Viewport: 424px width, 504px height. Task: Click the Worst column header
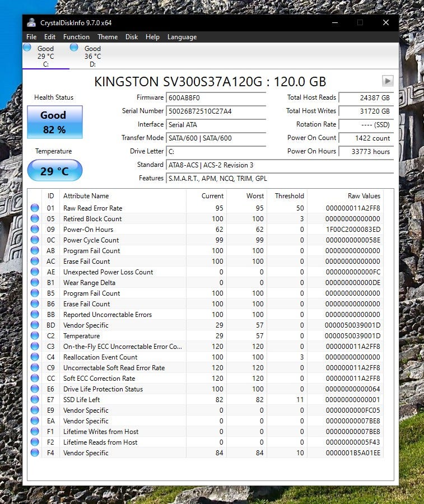246,196
